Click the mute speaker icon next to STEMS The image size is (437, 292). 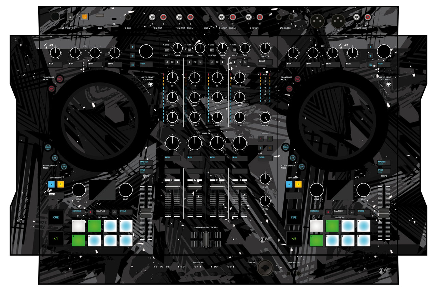point(114,211)
